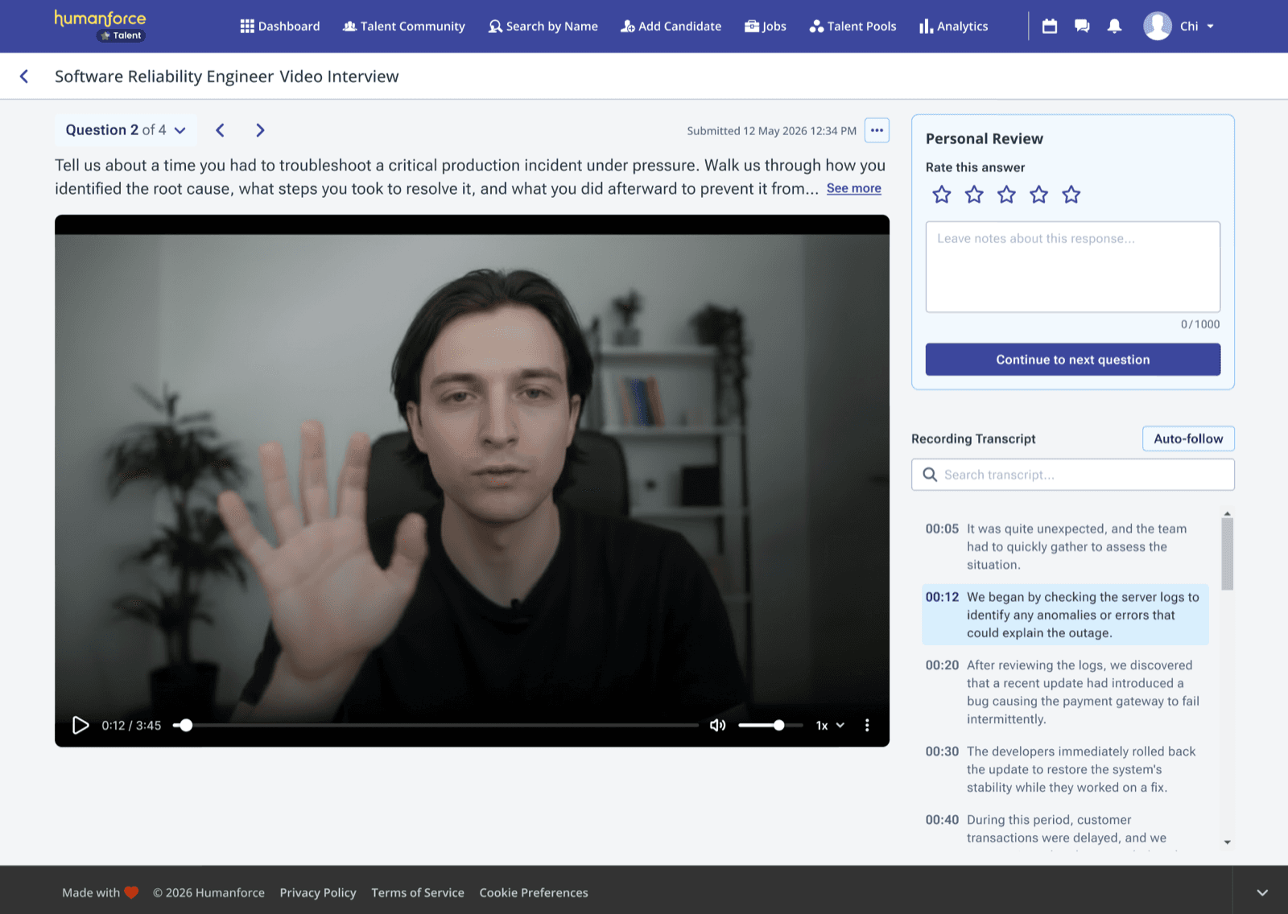Click the user avatar icon
Image resolution: width=1288 pixels, height=914 pixels.
[x=1158, y=26]
